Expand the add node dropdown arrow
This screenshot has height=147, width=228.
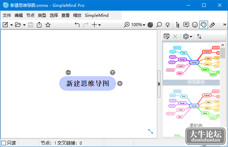pos(99,25)
